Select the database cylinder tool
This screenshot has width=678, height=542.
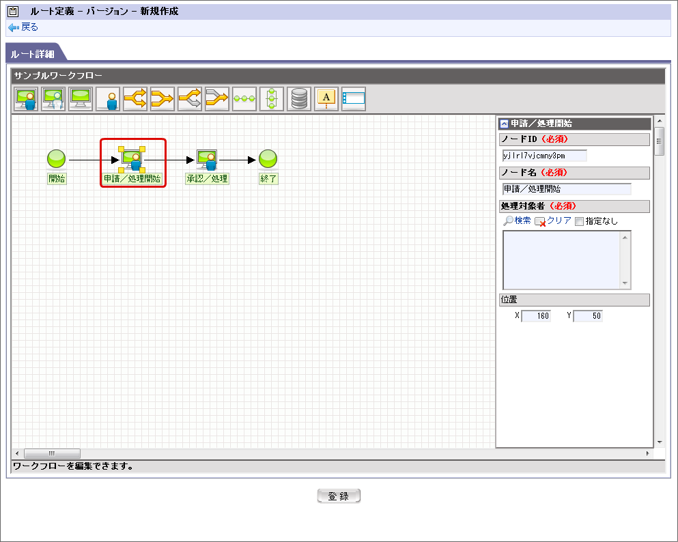(x=299, y=99)
